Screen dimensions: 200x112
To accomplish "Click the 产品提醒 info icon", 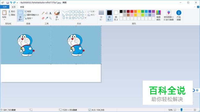I will pyautogui.click(x=179, y=13).
